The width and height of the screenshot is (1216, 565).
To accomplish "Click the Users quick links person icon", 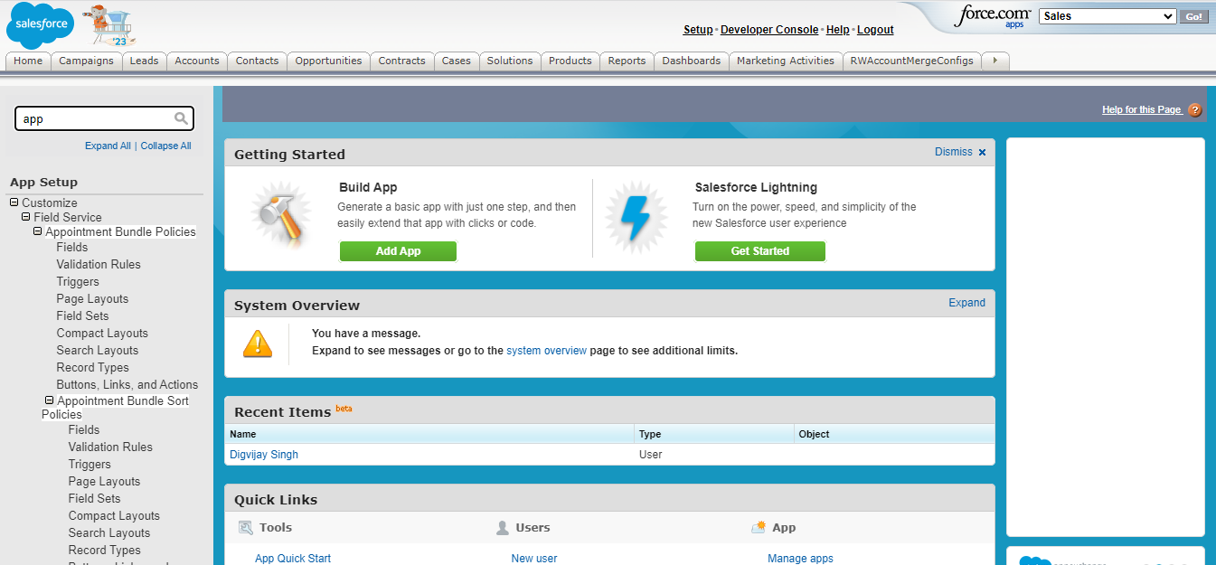I will [x=503, y=528].
